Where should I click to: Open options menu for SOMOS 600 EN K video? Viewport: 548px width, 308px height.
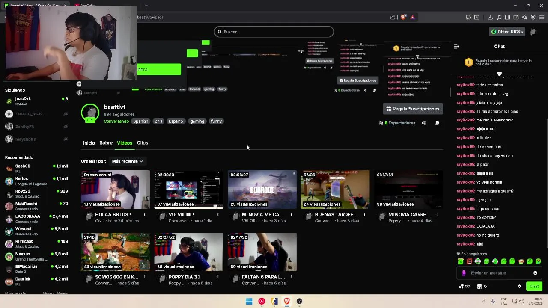(x=145, y=277)
